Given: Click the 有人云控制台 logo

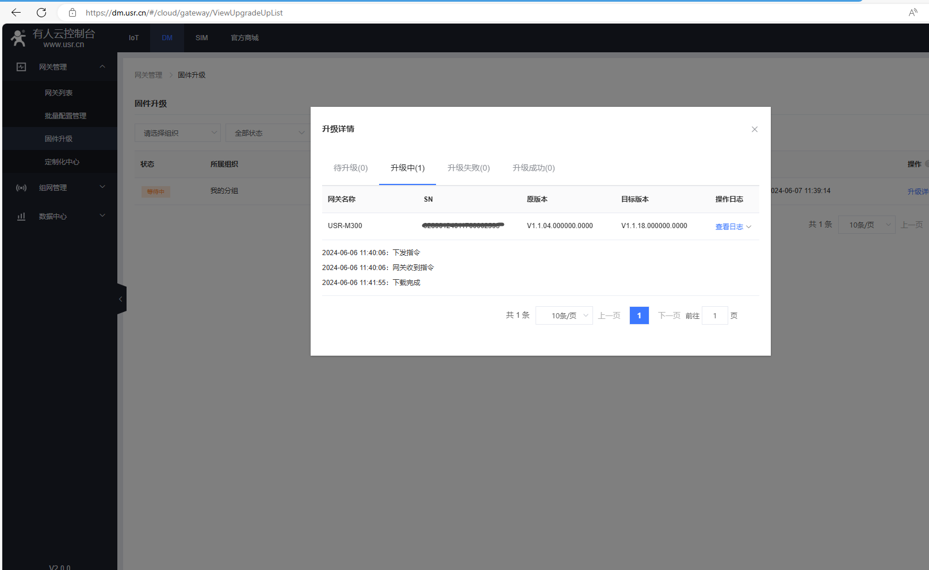Looking at the screenshot, I should click(53, 38).
